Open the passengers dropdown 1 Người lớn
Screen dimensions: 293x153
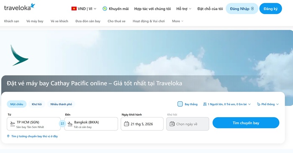(x=227, y=104)
